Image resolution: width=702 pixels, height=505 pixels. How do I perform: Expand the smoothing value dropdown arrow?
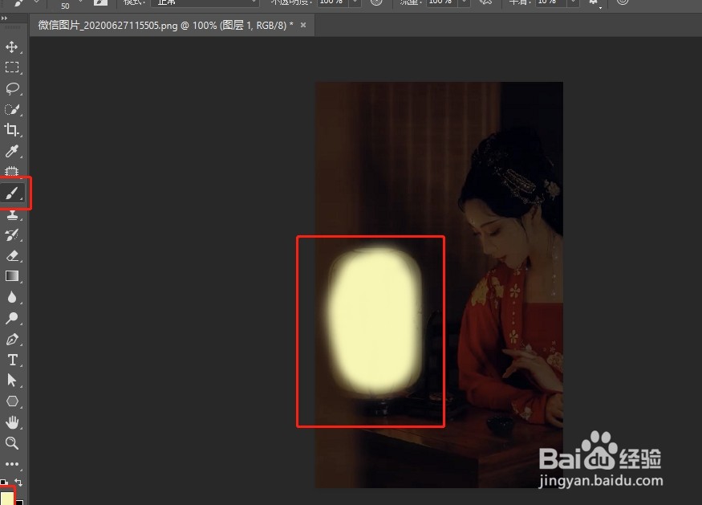pos(574,2)
